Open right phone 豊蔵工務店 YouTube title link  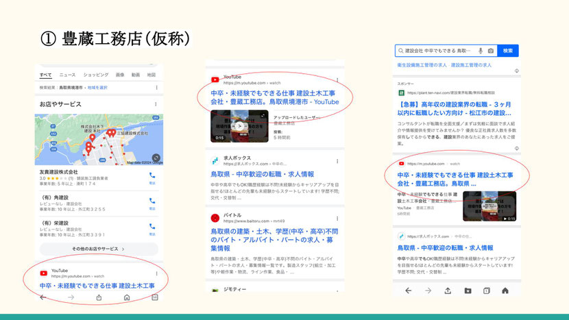[455, 180]
